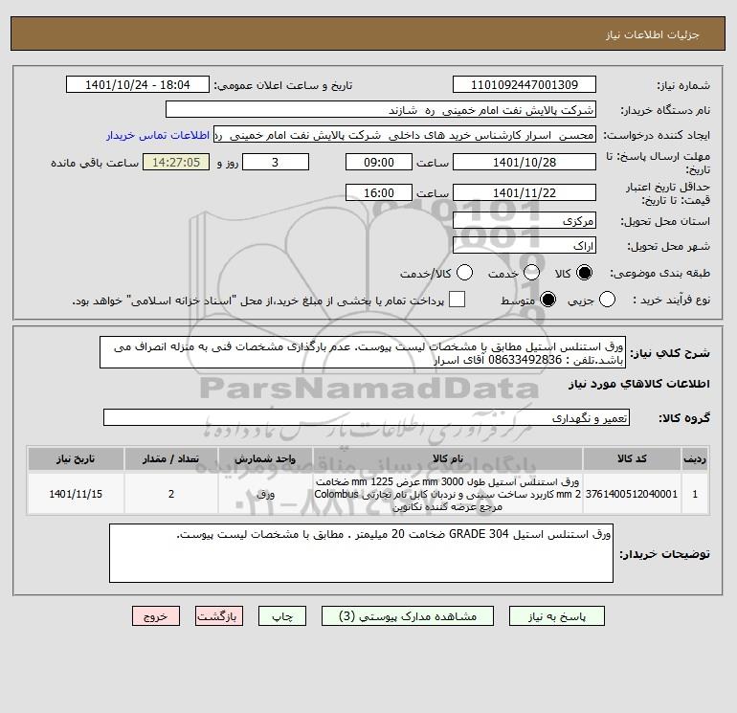
Task: Click the اطلاعات کالاهای مورد نیاز section heading
Action: 639,384
